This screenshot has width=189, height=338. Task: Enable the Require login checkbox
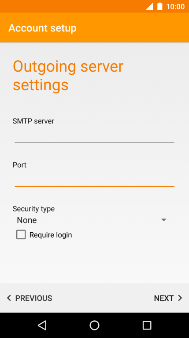[x=21, y=234]
